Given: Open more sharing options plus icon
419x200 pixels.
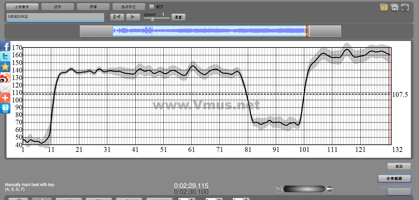Looking at the screenshot, I should pyautogui.click(x=5, y=98).
